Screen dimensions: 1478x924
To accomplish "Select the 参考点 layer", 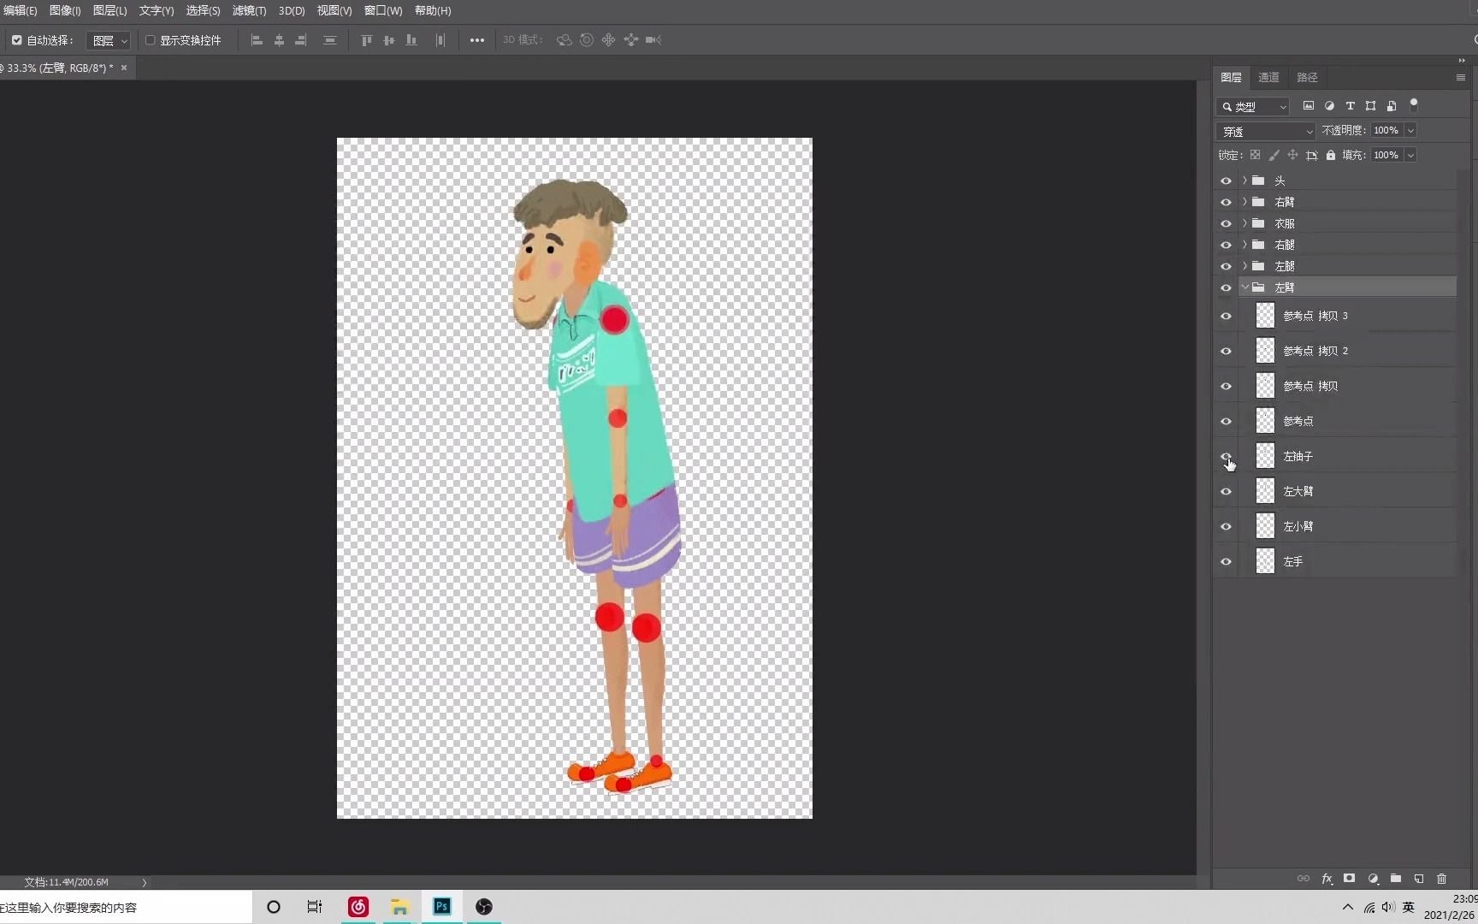I will coord(1349,421).
